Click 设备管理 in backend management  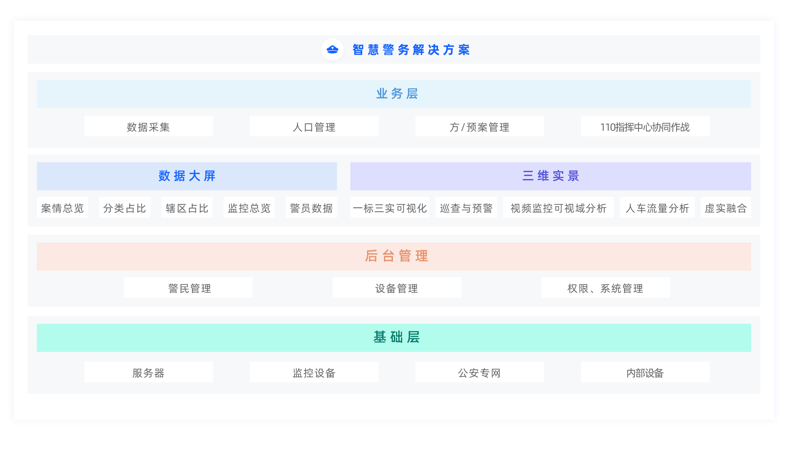[397, 288]
